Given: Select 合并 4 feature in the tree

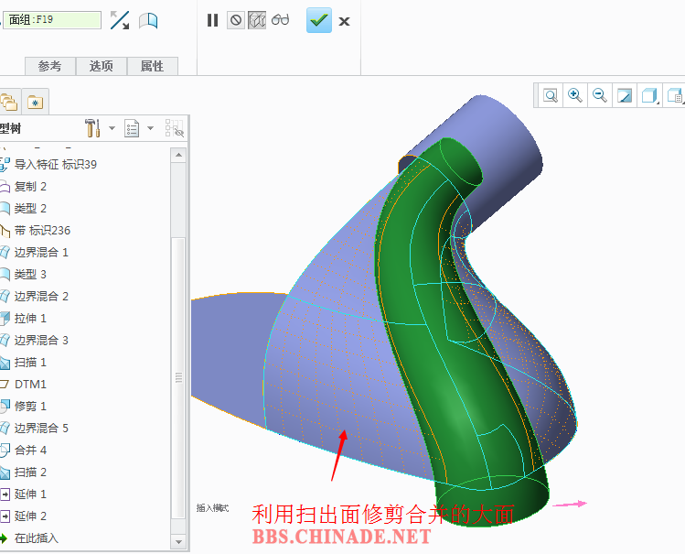Looking at the screenshot, I should click(x=30, y=450).
